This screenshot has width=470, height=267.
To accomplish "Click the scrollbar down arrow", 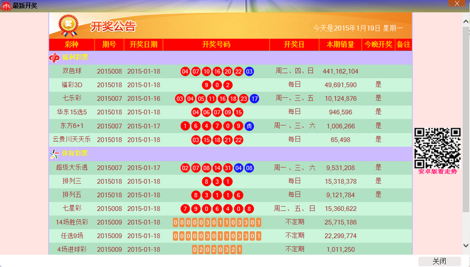I will tap(465, 246).
